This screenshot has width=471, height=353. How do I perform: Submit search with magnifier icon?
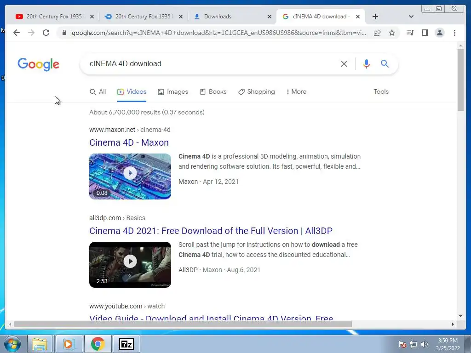tap(385, 63)
